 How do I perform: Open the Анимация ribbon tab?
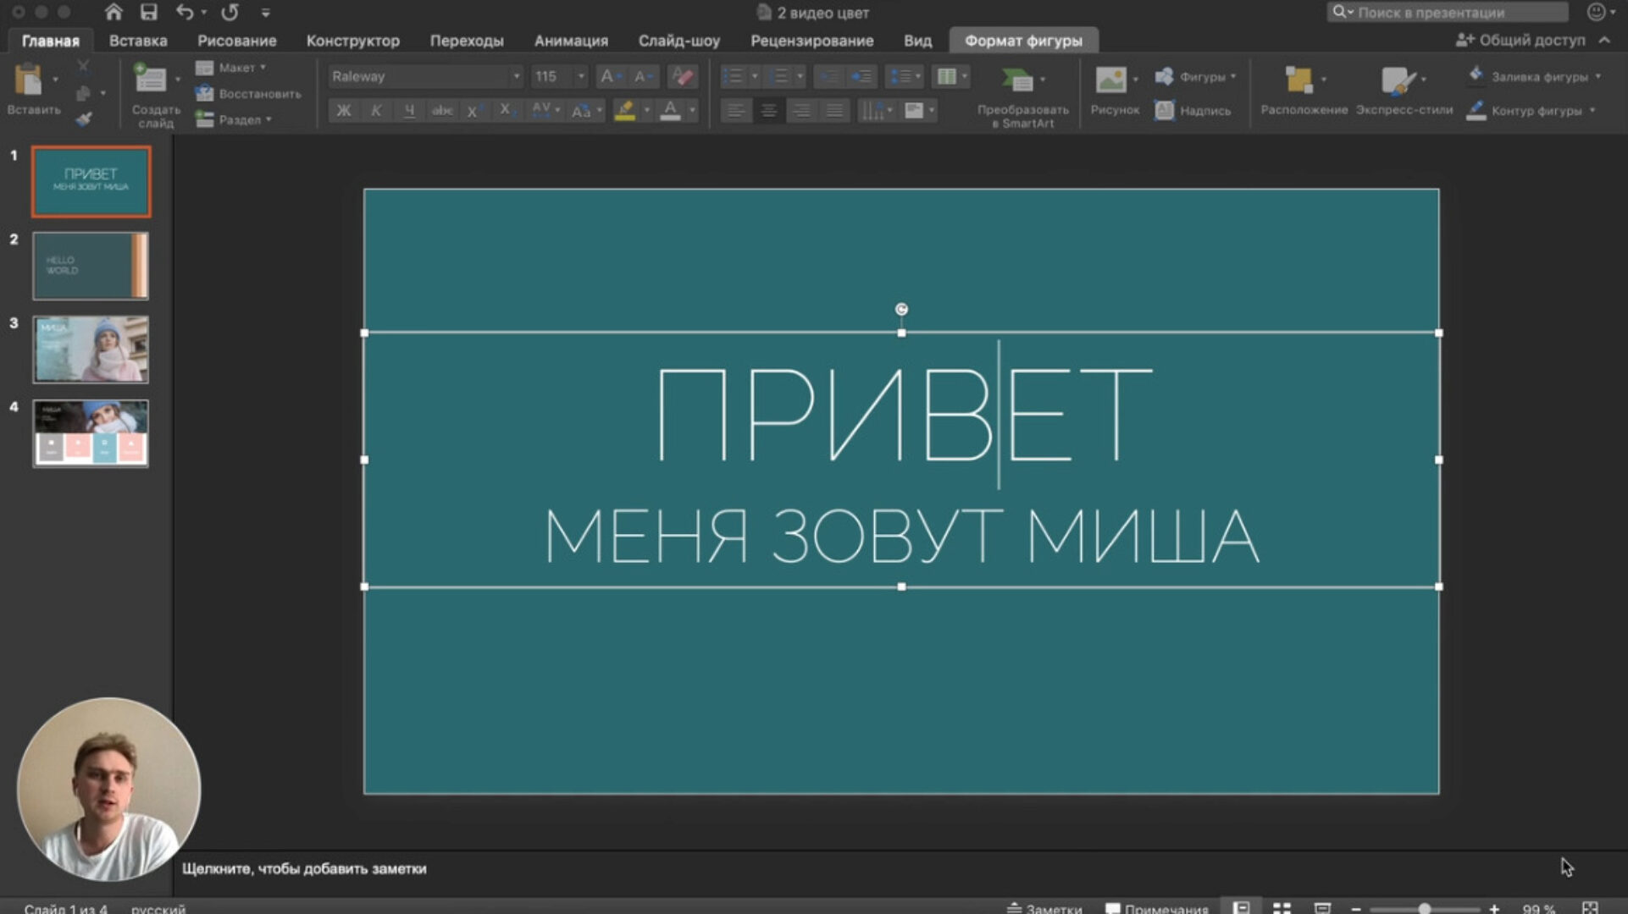(570, 40)
